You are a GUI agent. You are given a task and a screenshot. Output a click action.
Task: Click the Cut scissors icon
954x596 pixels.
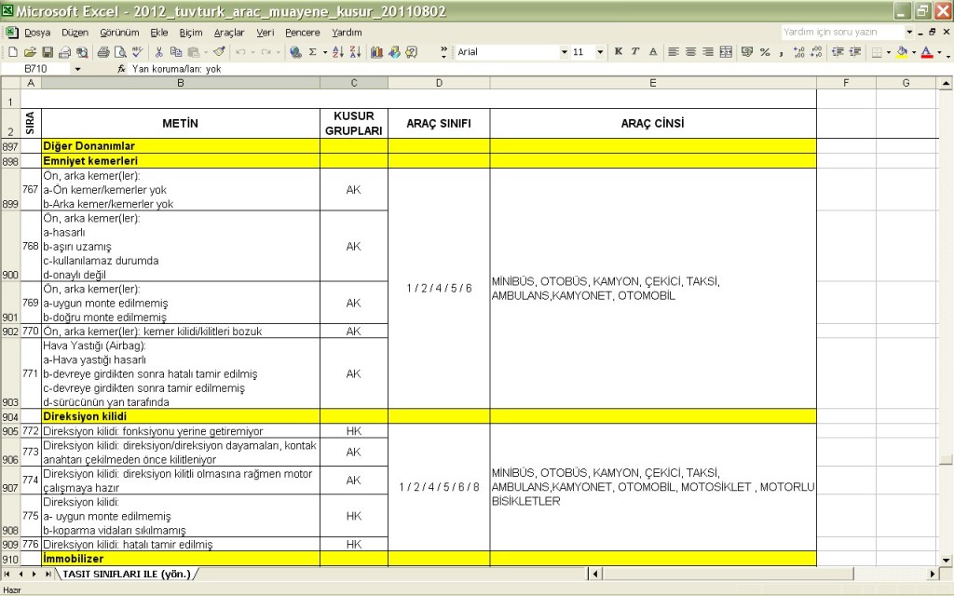[160, 52]
